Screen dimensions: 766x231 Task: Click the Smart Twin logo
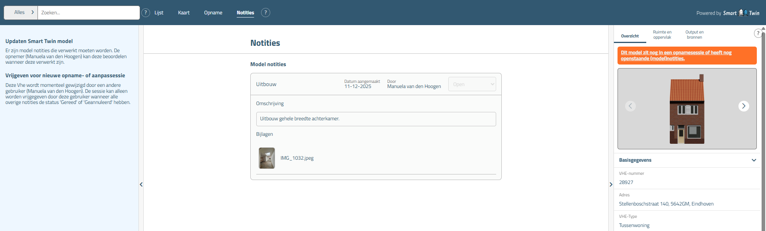click(x=741, y=13)
